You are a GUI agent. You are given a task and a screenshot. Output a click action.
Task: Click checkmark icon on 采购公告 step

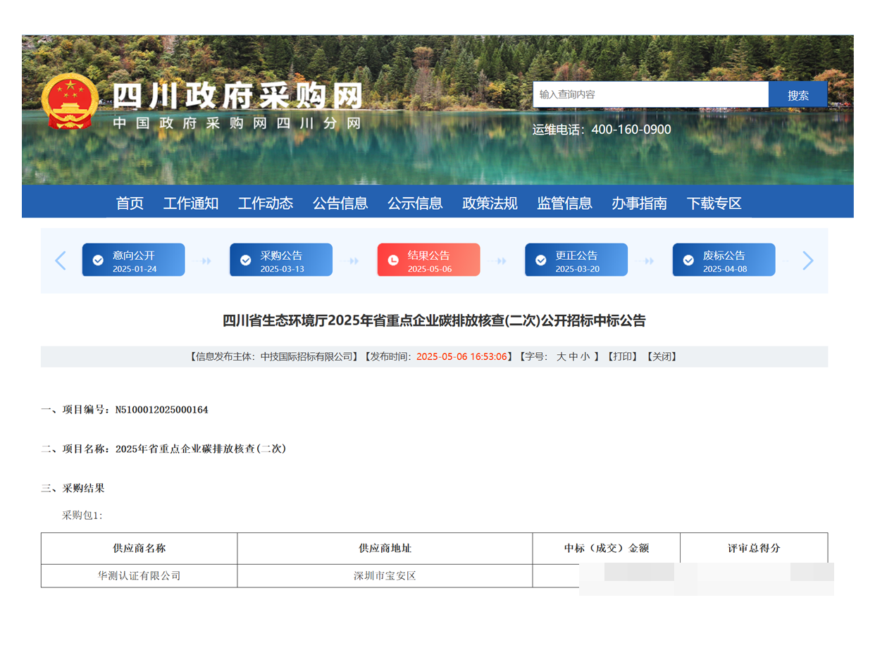245,260
